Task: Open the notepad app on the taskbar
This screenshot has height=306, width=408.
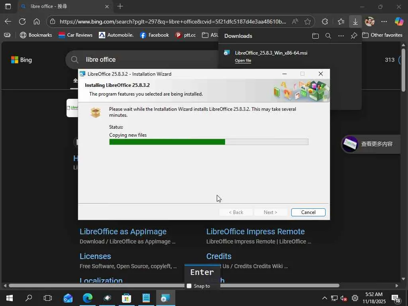Action: click(146, 298)
